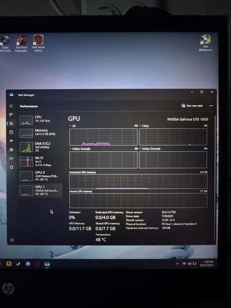This screenshot has width=231, height=308.
Task: Switch to the Processes page icon
Action: 11,114
